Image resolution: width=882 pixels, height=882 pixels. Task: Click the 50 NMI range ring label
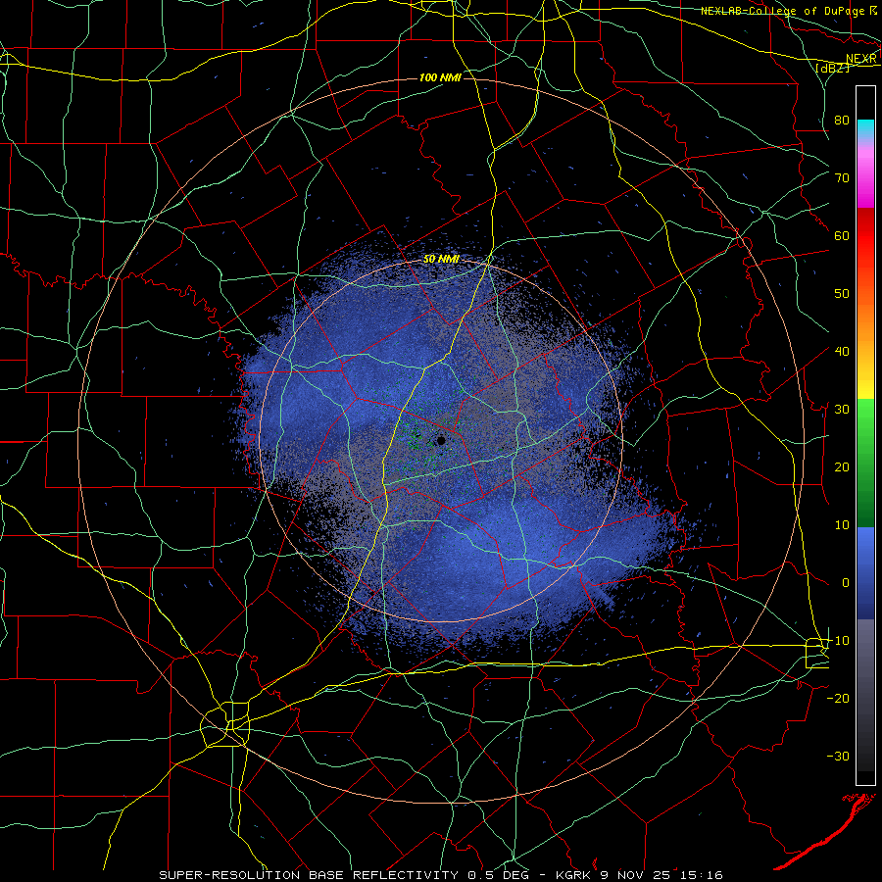tap(441, 259)
